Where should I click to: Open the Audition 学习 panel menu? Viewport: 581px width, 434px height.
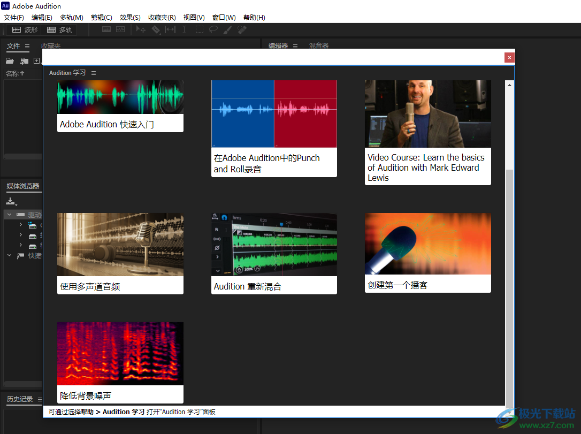[x=93, y=72]
